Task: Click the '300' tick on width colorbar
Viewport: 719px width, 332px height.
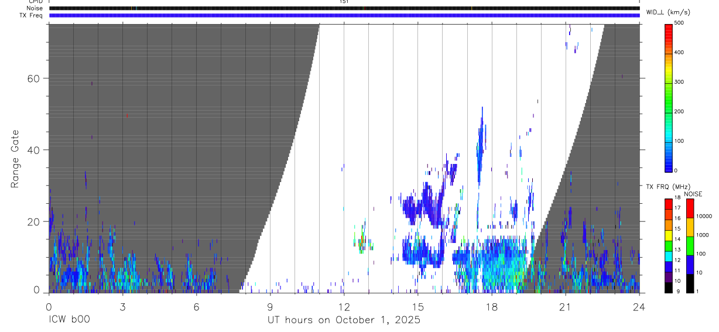Action: click(680, 82)
